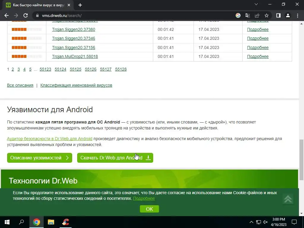Open the Windows Start menu
Viewport: 304px width, 228px height.
(7, 222)
